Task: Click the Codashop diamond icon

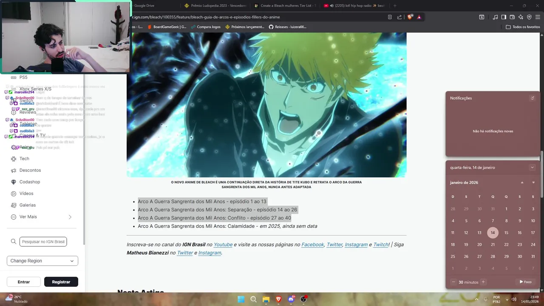Action: [14, 182]
